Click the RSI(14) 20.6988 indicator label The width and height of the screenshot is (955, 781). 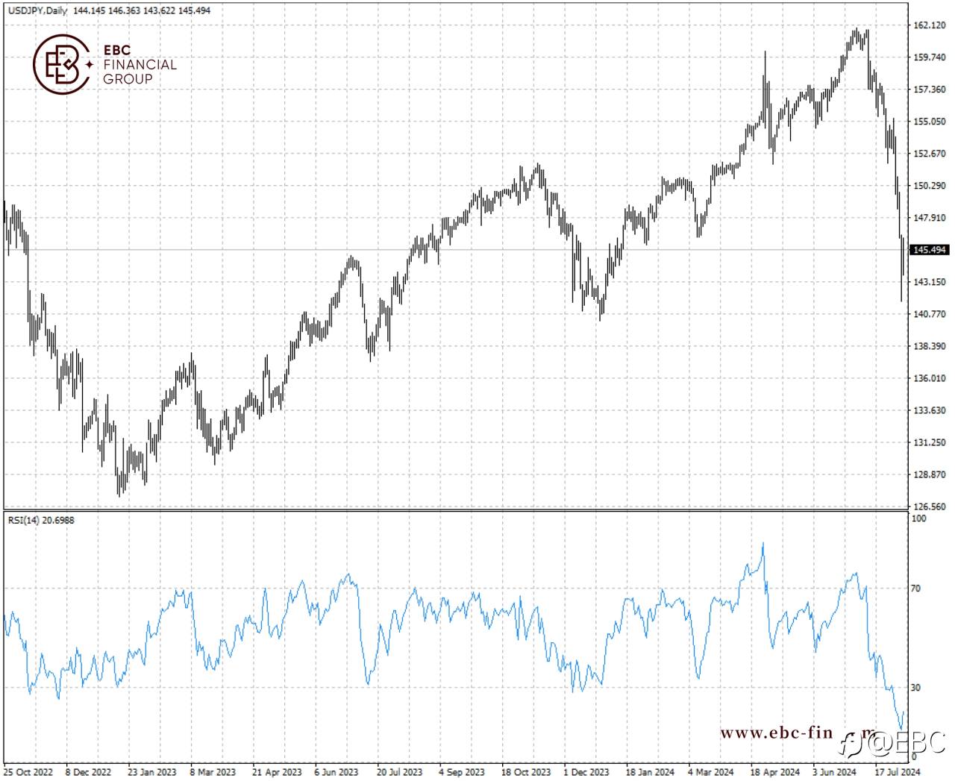click(41, 520)
